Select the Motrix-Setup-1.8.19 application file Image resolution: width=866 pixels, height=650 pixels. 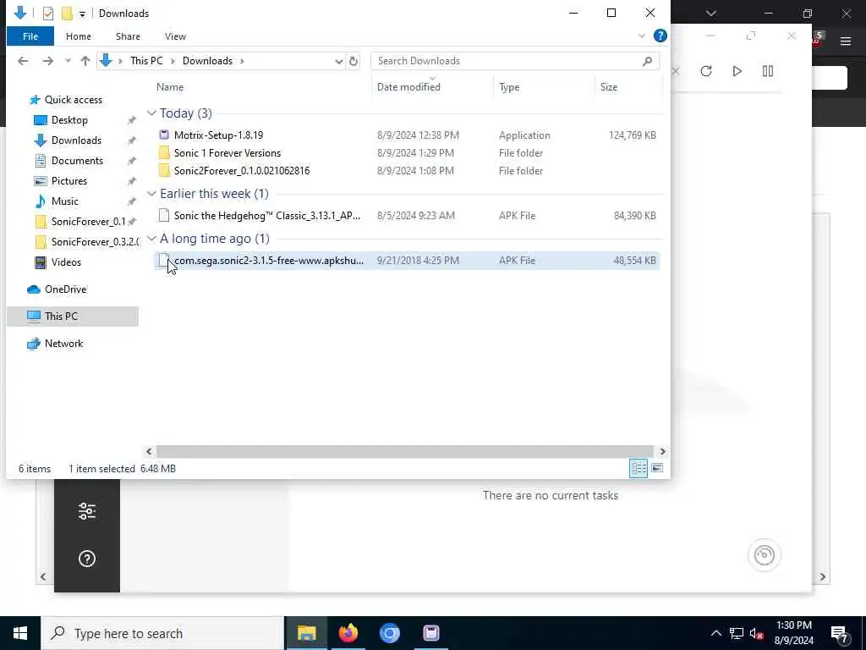point(407,135)
